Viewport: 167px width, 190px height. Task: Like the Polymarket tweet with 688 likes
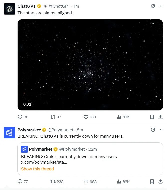point(90,182)
